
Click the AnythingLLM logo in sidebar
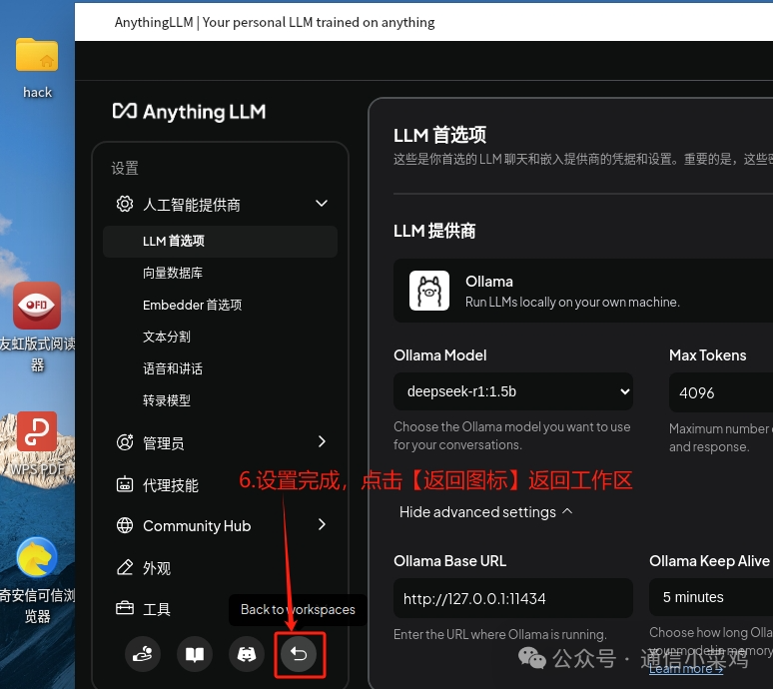tap(190, 112)
